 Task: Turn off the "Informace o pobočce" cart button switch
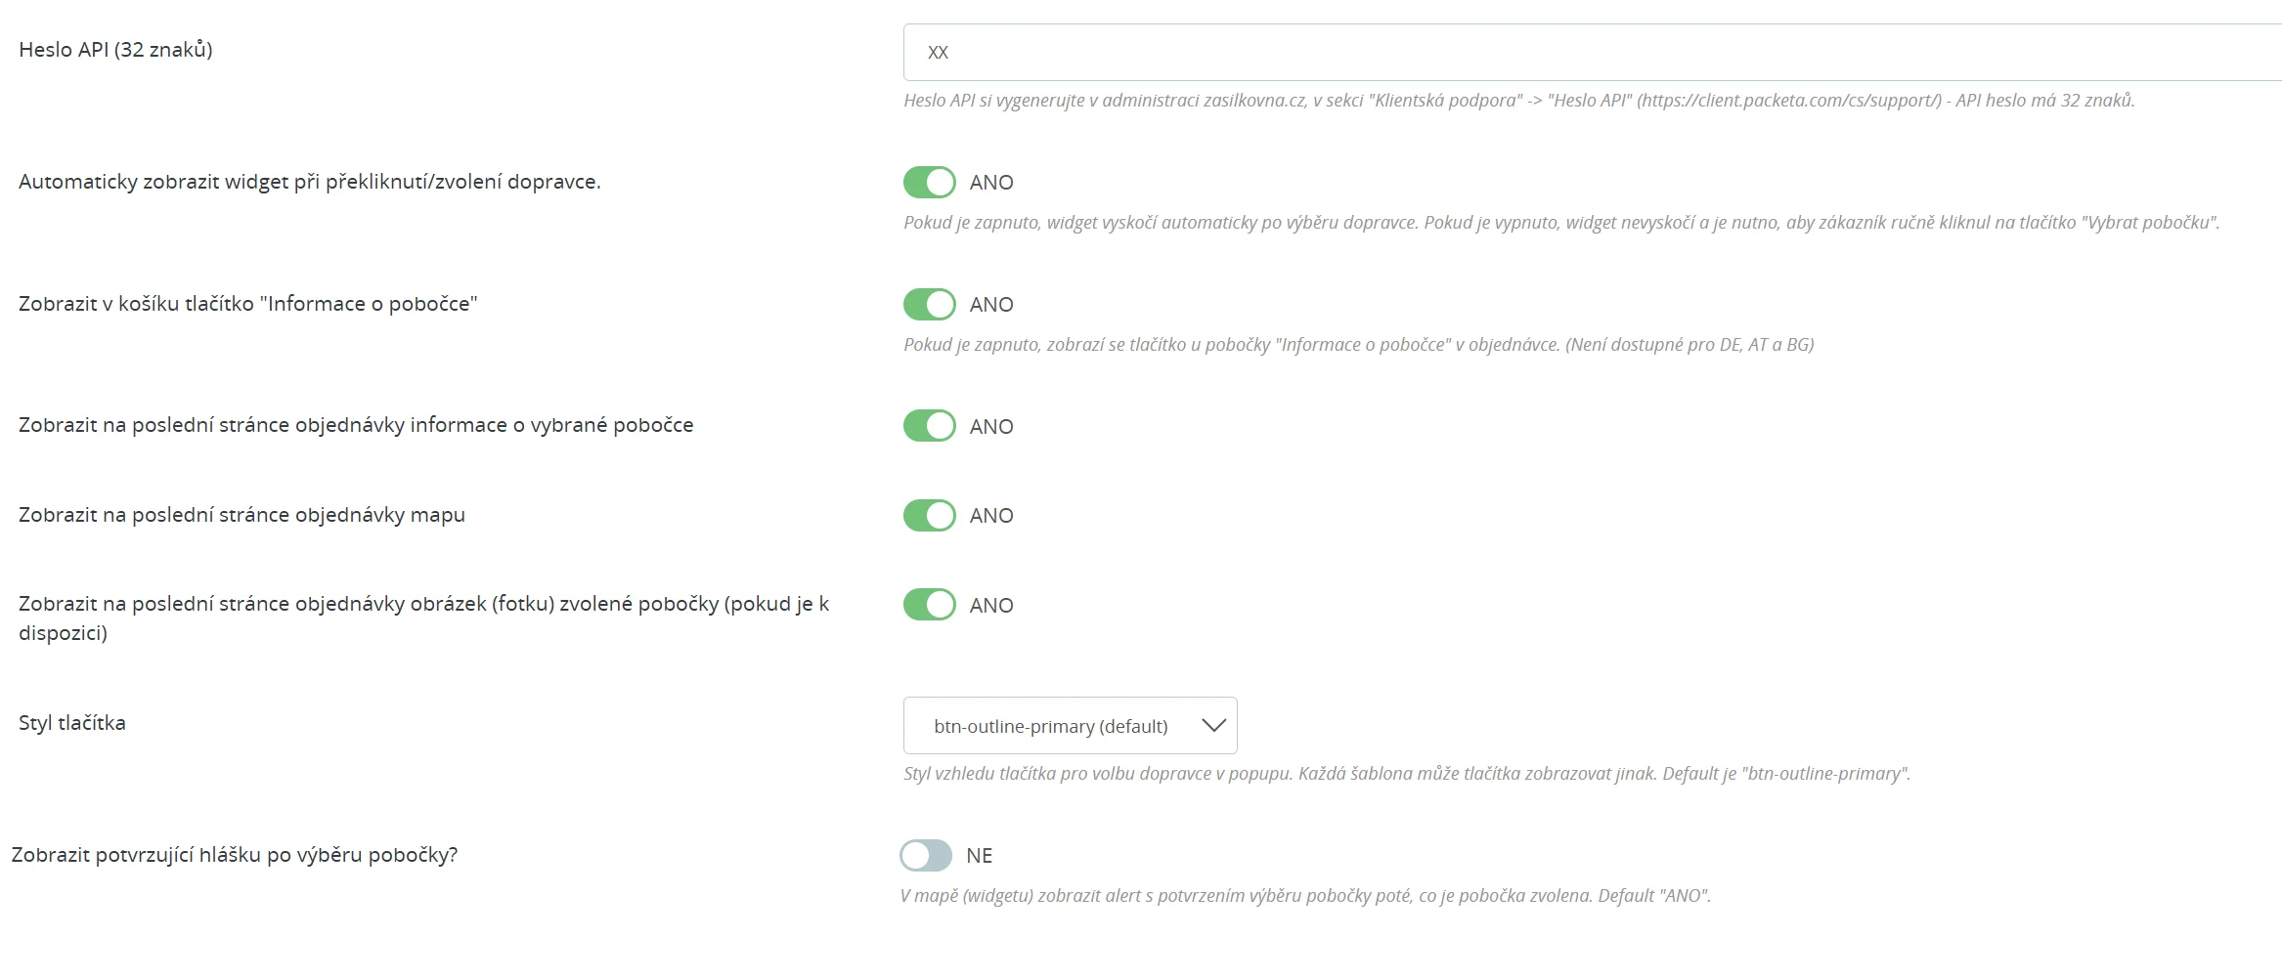929,305
